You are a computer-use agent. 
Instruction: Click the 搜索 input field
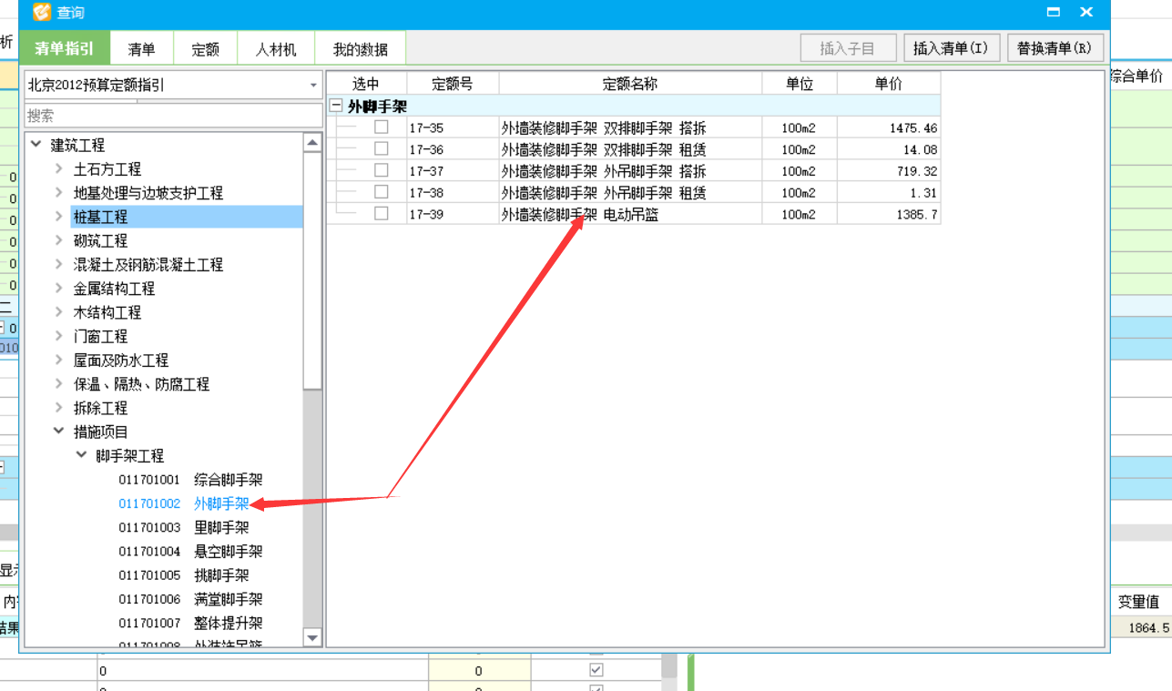tap(173, 116)
